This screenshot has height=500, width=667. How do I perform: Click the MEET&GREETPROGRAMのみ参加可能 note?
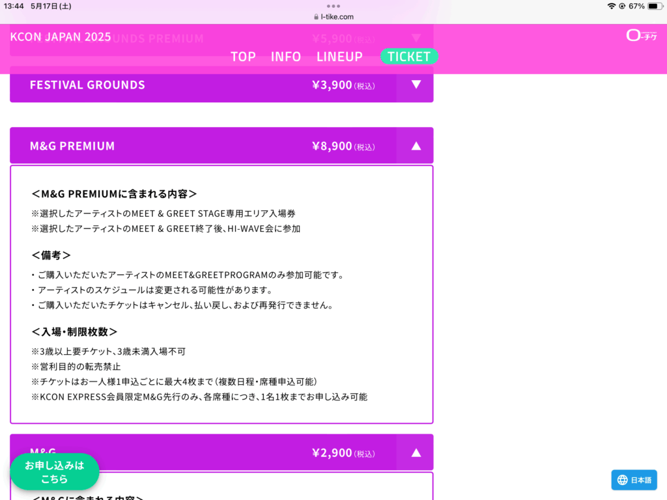click(x=188, y=275)
